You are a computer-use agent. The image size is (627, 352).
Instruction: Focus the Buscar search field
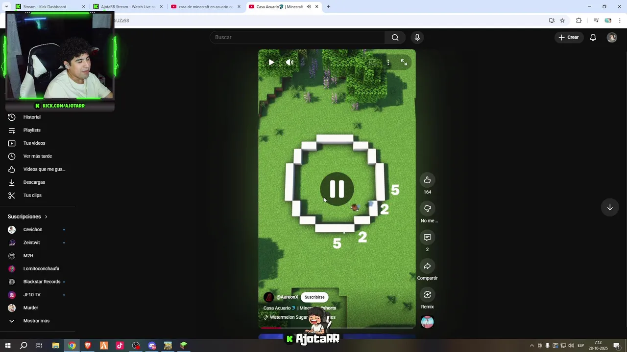click(298, 37)
